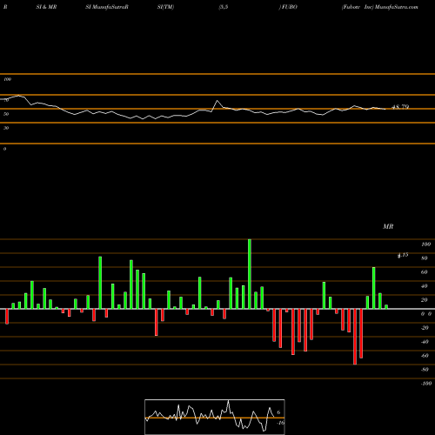Click the 'SI(TM)' header label
Screen dimensions: 435x435
click(x=165, y=7)
